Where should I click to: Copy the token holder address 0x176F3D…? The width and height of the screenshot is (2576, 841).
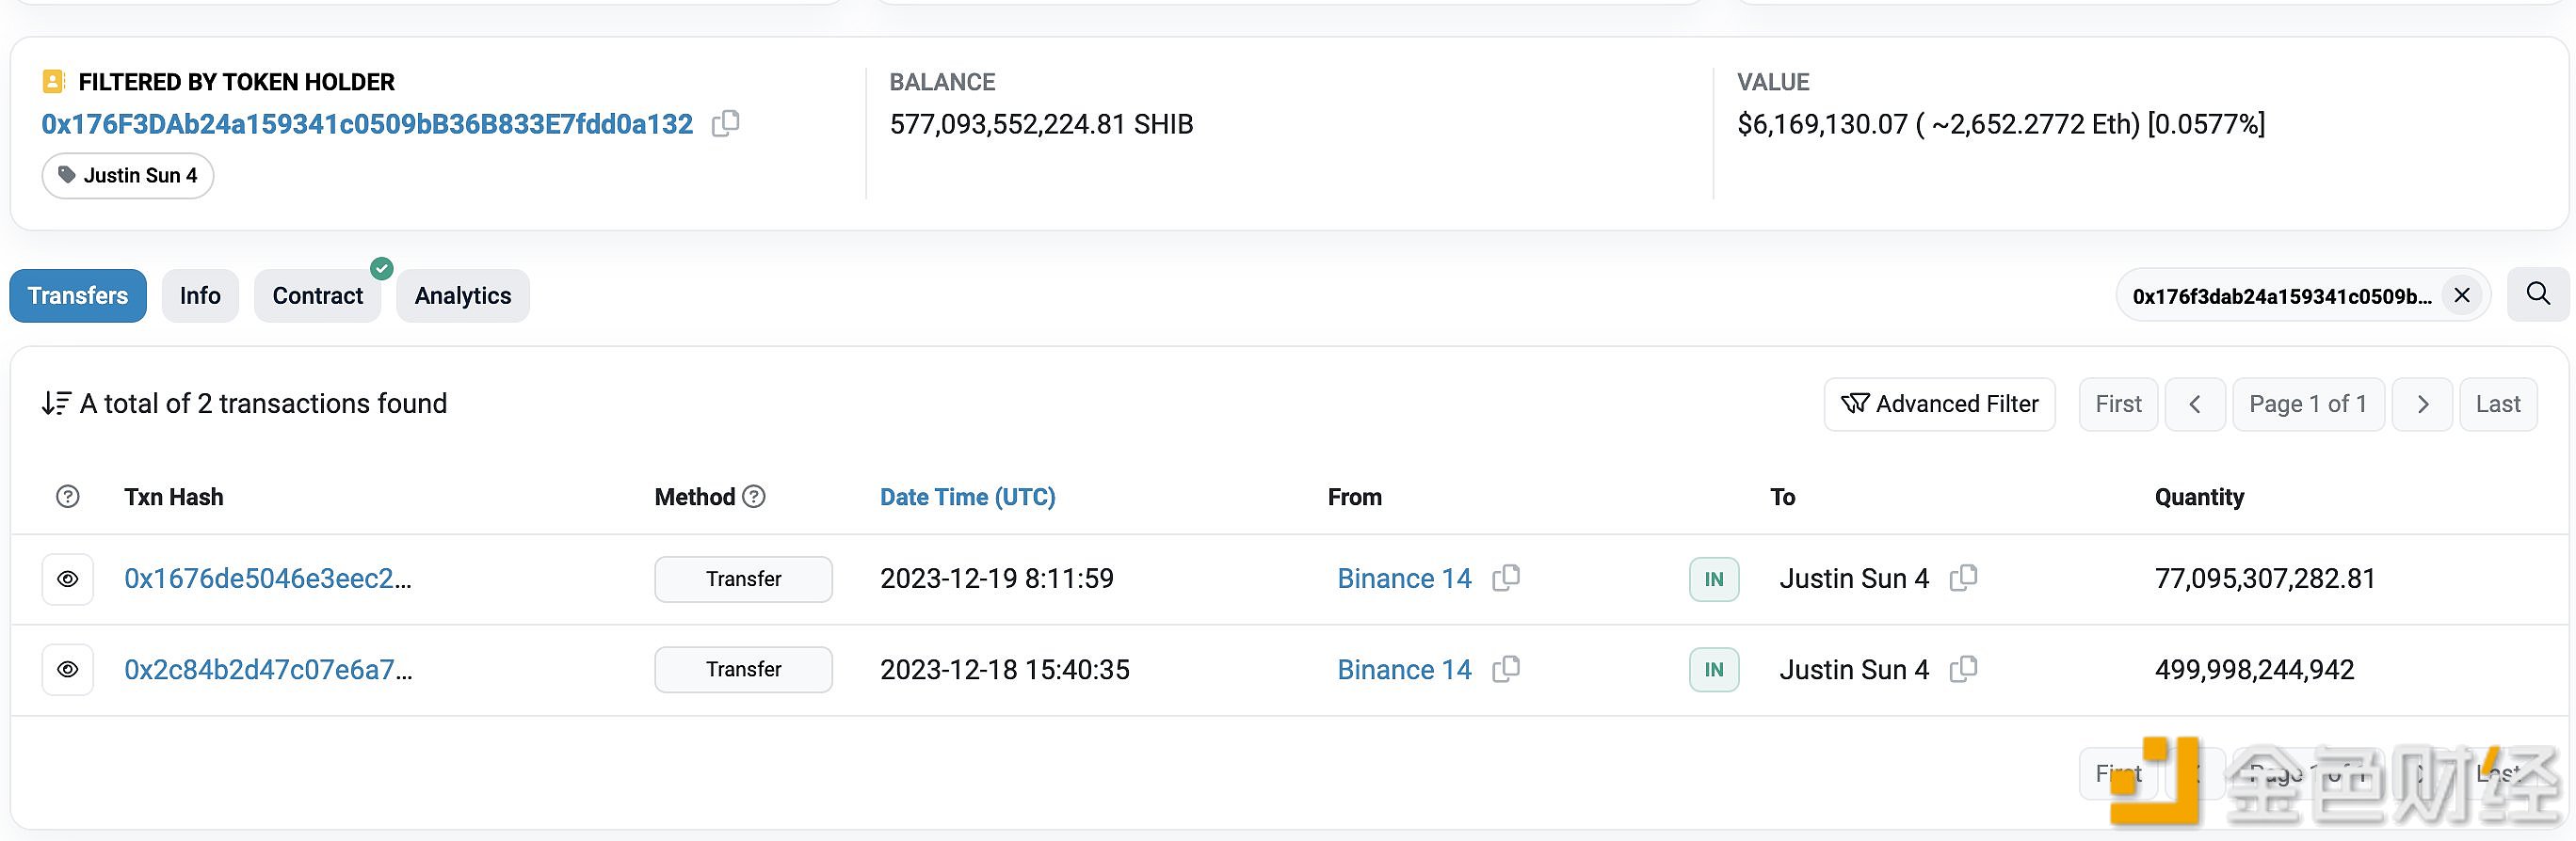[725, 124]
